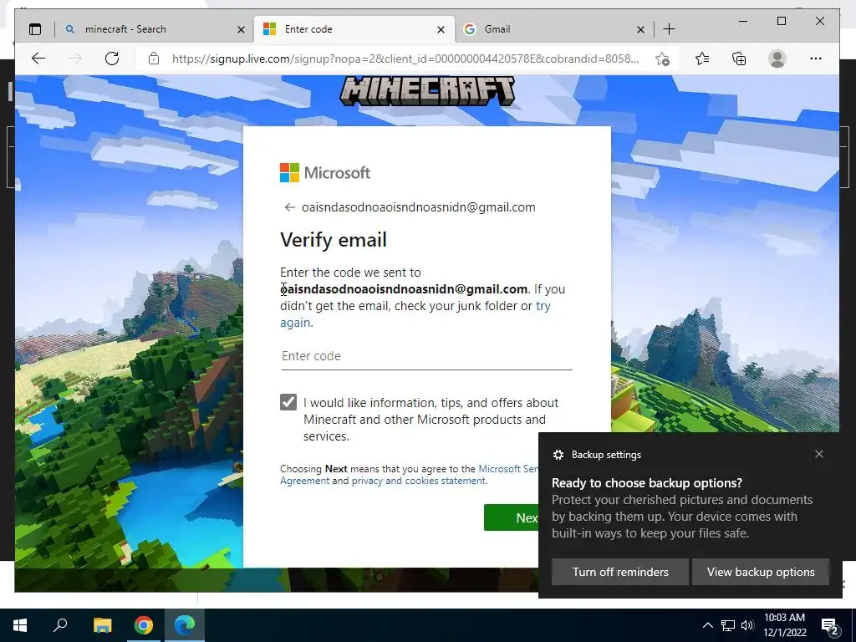This screenshot has width=856, height=642.
Task: Click View backup options button
Action: click(761, 572)
